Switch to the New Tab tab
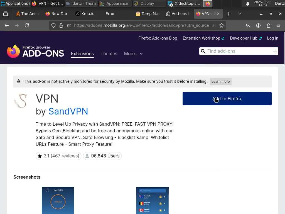The height and width of the screenshot is (214, 285). point(56,14)
